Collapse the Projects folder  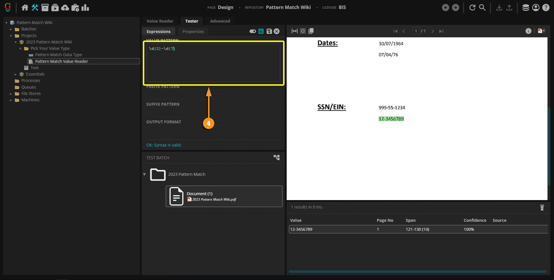point(11,36)
